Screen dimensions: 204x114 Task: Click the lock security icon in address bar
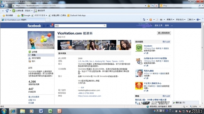(149, 6)
